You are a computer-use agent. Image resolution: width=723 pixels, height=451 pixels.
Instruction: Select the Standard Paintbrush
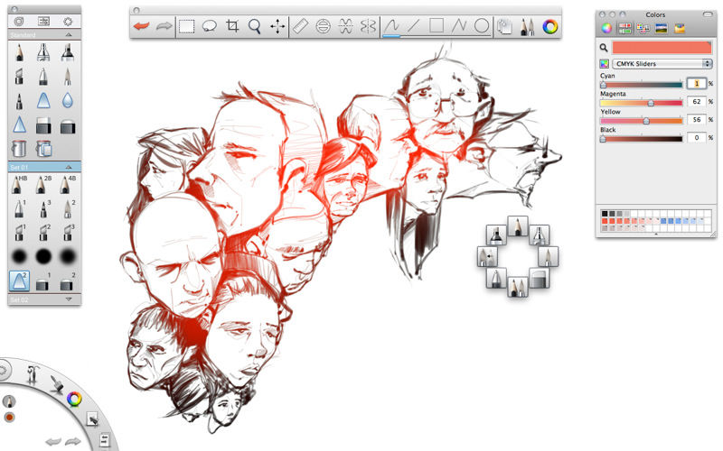68,77
